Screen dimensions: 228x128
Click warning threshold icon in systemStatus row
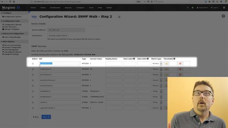[x=166, y=64]
